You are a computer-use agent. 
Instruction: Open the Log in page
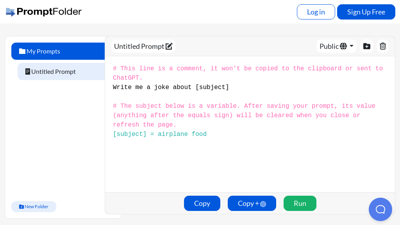point(316,12)
